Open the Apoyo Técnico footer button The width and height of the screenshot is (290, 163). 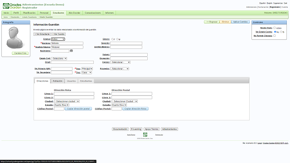151,129
